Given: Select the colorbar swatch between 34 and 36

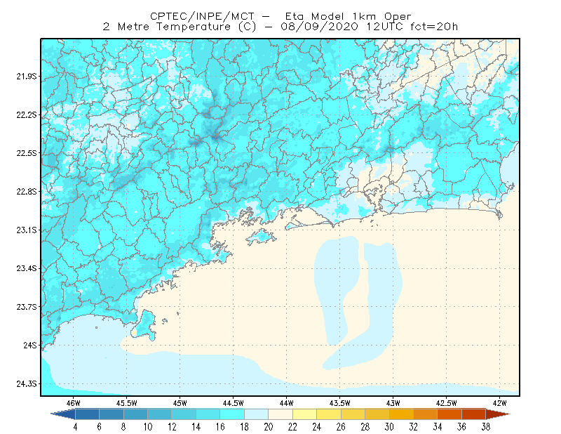Looking at the screenshot, I should [x=450, y=414].
